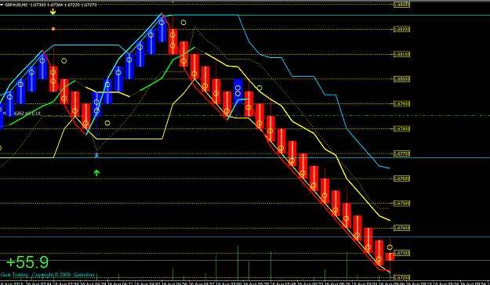Click the 1.68200 price level label
Image resolution: width=490 pixels, height=285 pixels.
click(401, 29)
